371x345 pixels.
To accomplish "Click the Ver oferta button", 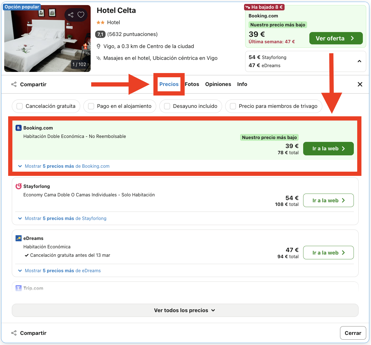I will coord(336,38).
